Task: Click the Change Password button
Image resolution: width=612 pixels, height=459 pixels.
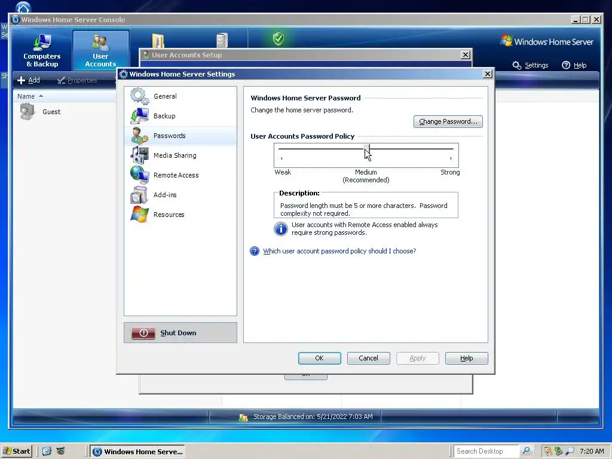Action: [448, 121]
